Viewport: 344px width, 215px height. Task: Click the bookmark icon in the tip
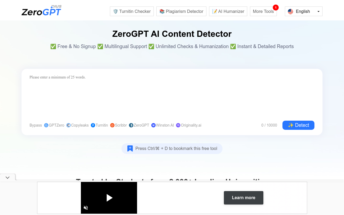(x=130, y=149)
